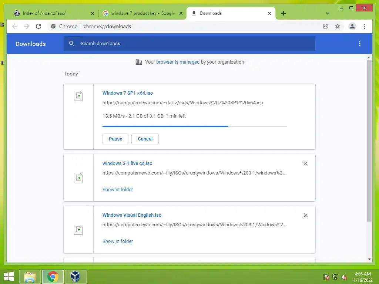
Task: Open the Downloads page more actions menu
Action: pos(360,44)
